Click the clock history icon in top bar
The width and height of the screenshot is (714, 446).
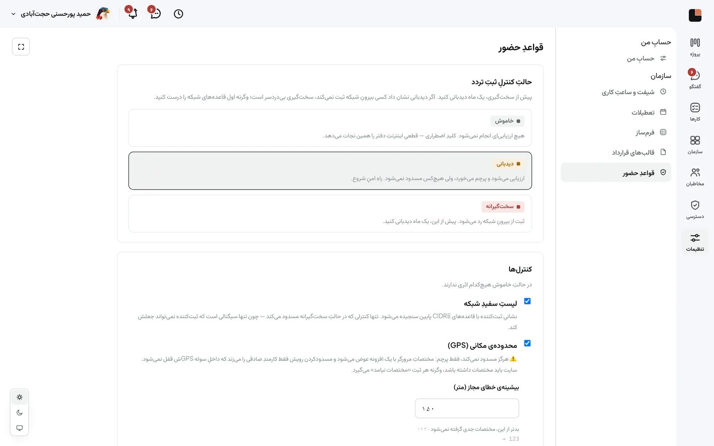(178, 14)
